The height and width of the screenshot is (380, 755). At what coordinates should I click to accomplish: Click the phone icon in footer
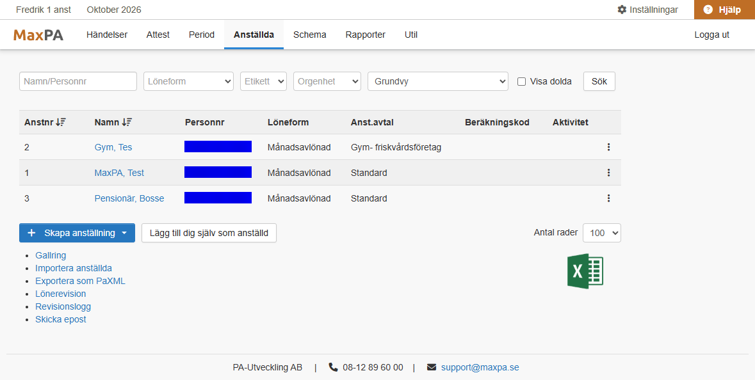pos(333,367)
